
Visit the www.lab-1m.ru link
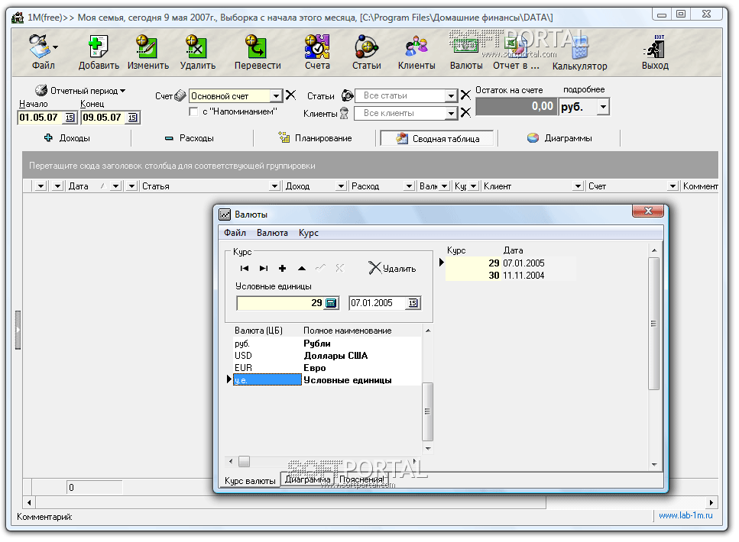686,515
